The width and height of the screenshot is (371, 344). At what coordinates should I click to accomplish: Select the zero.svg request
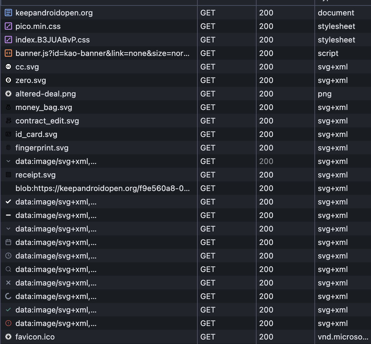31,80
